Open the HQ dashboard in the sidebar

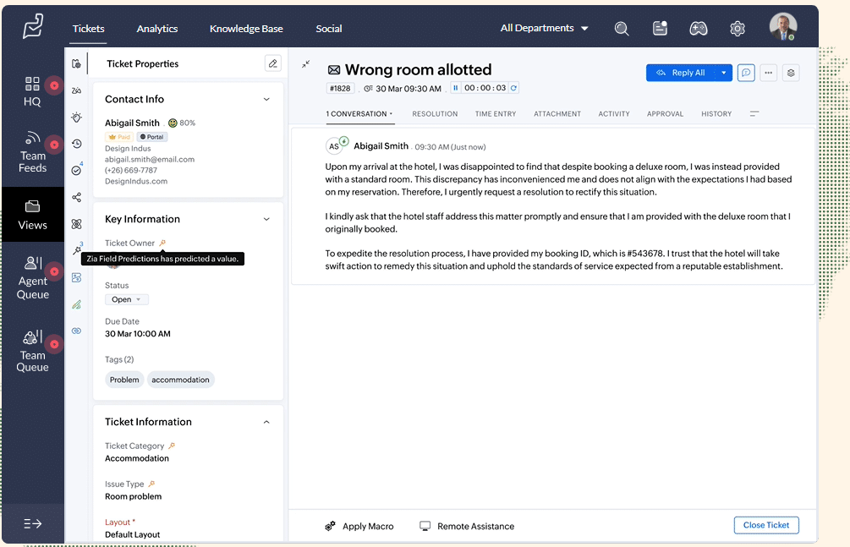coord(32,91)
